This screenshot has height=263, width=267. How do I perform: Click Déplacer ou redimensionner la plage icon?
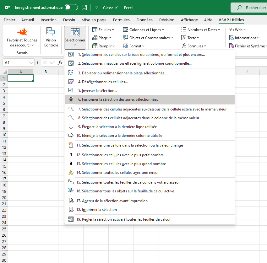point(71,73)
